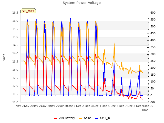Click the 16.5 left axis tick label

point(15,13)
